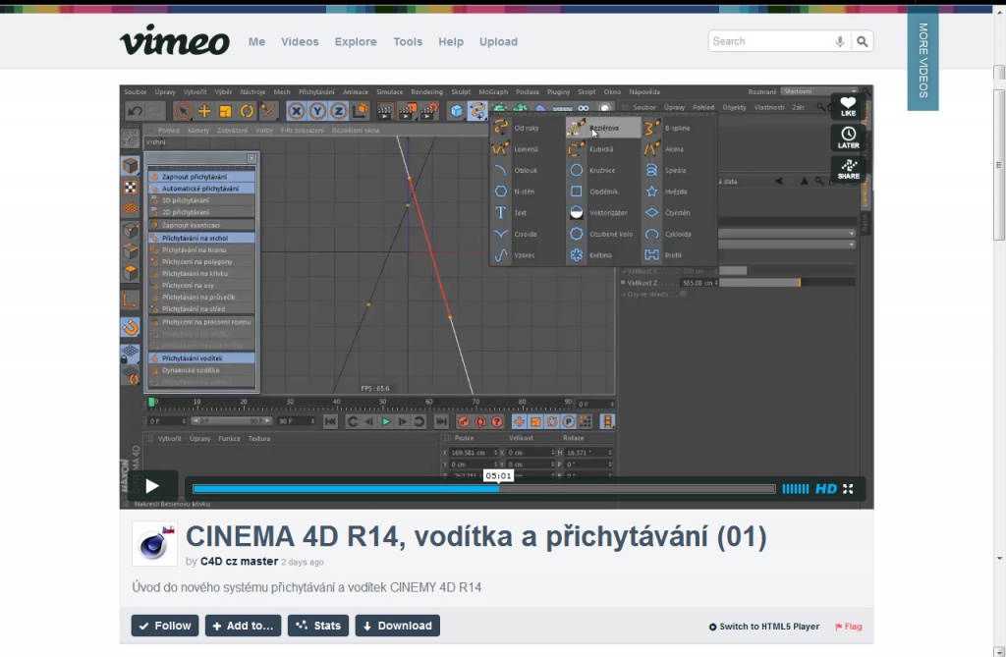This screenshot has width=1006, height=657.
Task: Open the Share video option
Action: [x=848, y=169]
